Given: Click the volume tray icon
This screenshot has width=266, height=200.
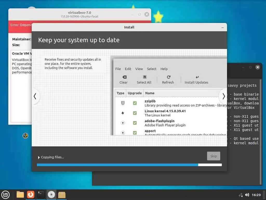Looking at the screenshot, I should click(247, 195).
